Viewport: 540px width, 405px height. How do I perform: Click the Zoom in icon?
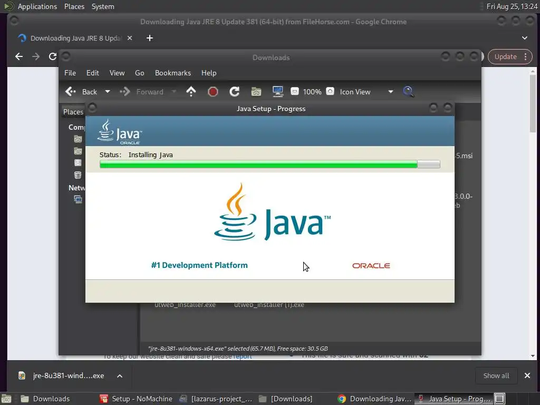click(x=330, y=91)
